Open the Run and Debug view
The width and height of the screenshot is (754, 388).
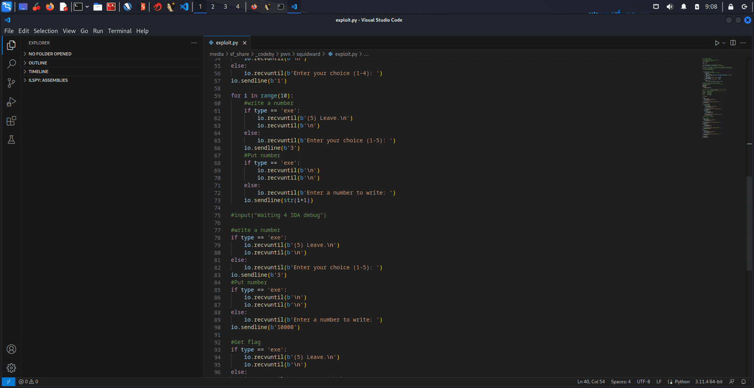click(11, 102)
